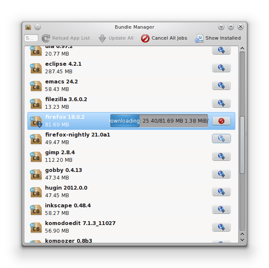Download the komodoedit bundle

(221, 227)
